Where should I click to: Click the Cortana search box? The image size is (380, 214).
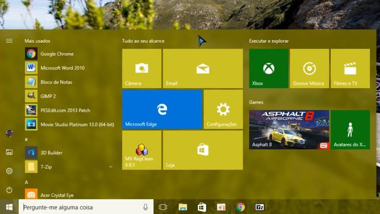[86, 207]
